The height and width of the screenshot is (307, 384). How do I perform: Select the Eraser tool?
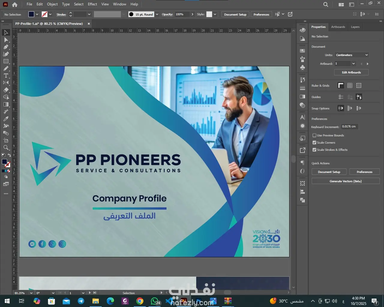coord(6,90)
